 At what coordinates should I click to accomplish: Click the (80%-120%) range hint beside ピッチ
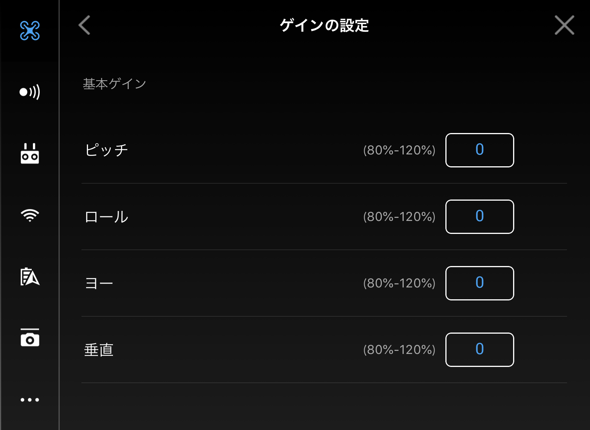[399, 150]
